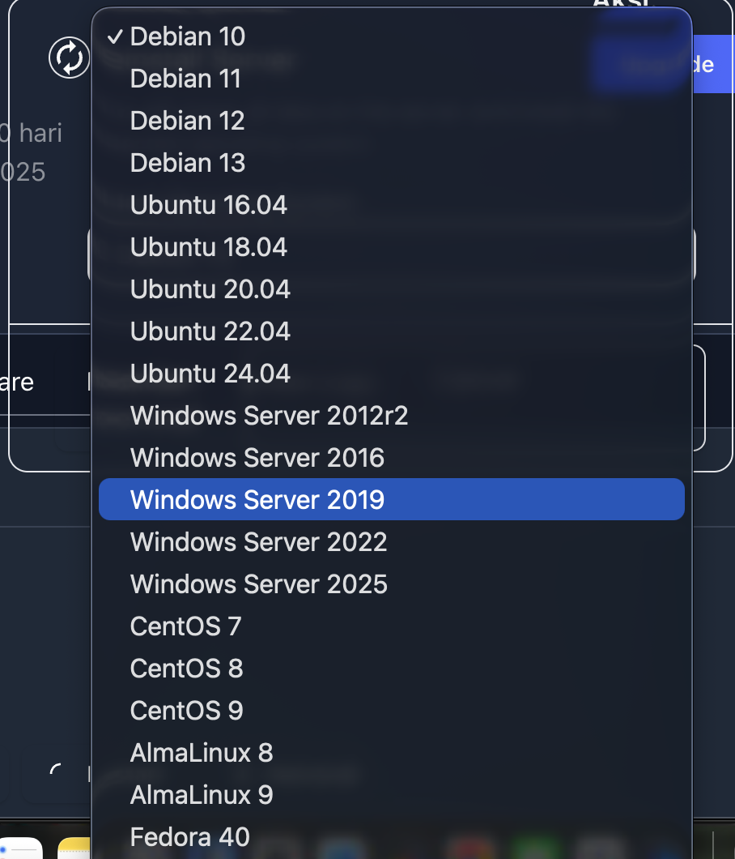The width and height of the screenshot is (735, 859).
Task: Select CentOS 9 in the dropdown
Action: (x=186, y=711)
